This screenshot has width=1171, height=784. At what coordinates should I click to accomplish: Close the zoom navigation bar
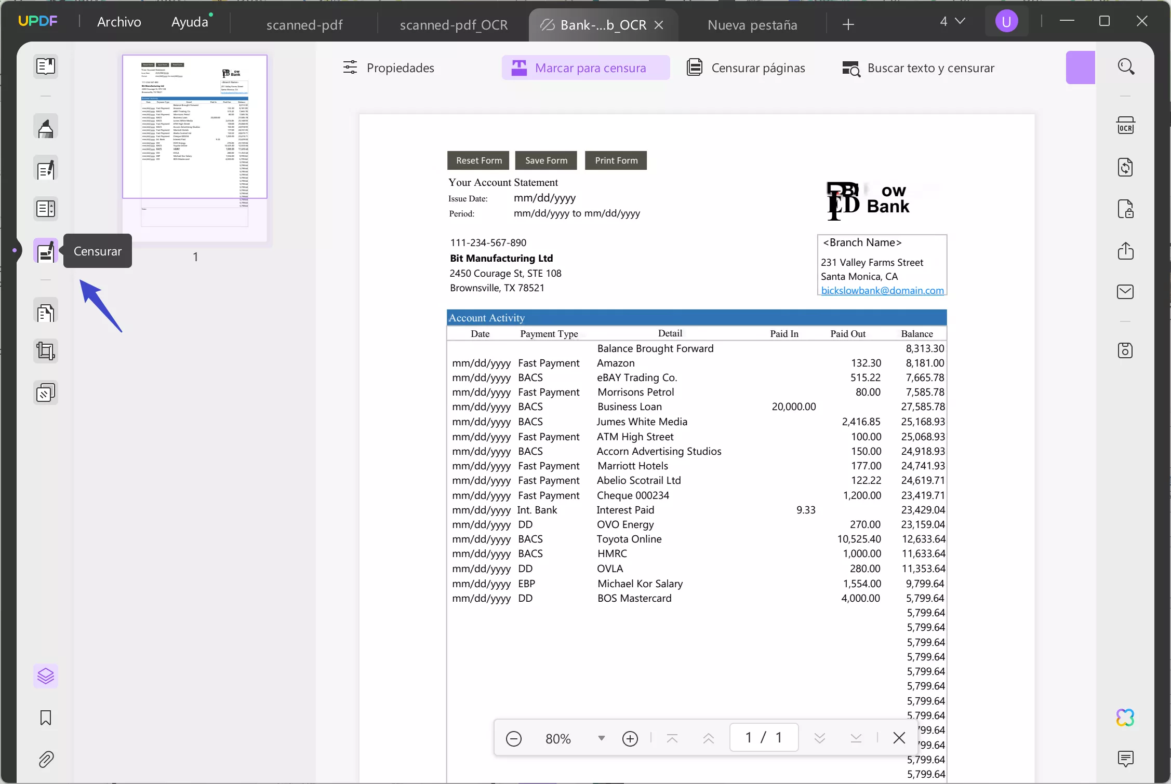[x=899, y=738]
